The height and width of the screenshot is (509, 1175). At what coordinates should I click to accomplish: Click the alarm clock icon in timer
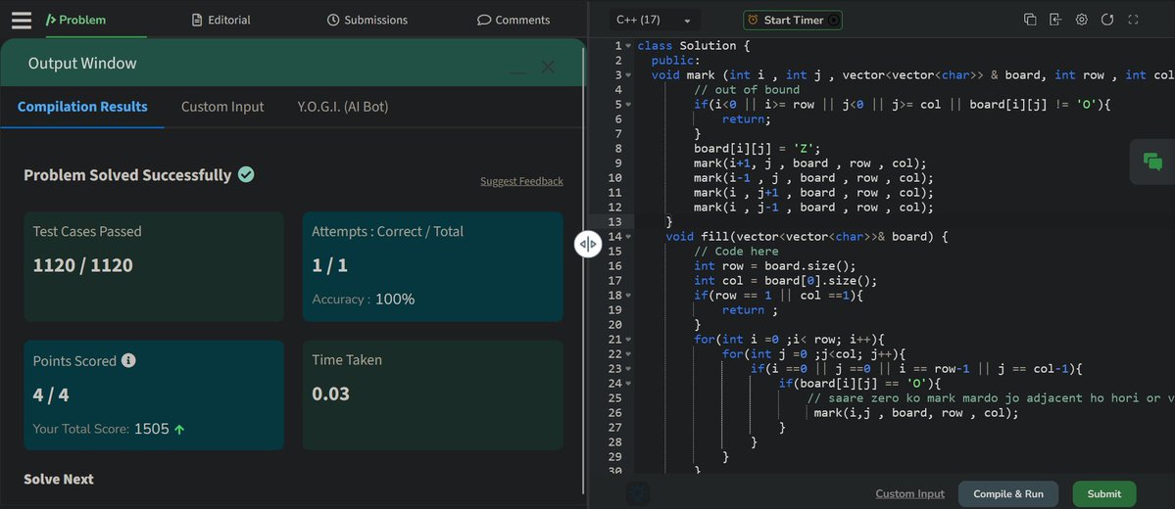click(x=753, y=21)
